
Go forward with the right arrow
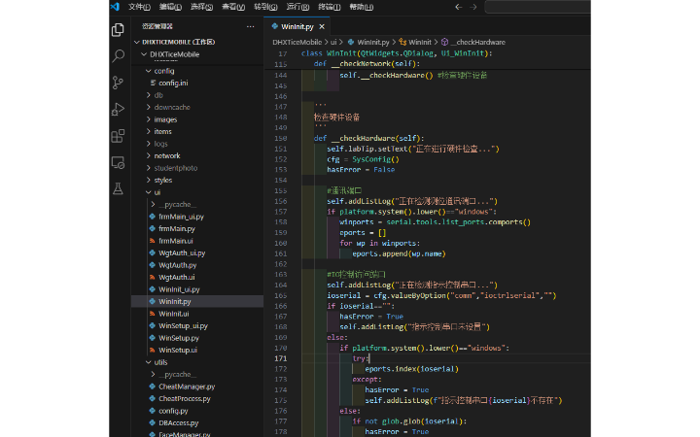pos(473,7)
